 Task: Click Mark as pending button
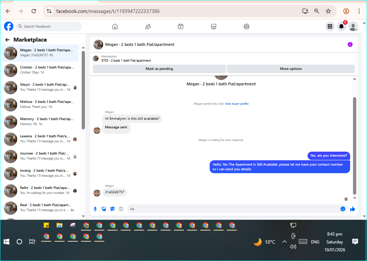click(x=159, y=69)
